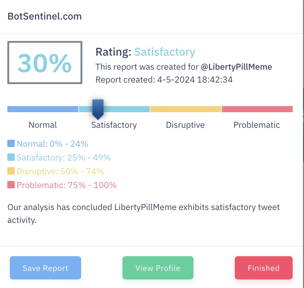Image resolution: width=304 pixels, height=288 pixels.
Task: Click the blue Normal legend color square
Action: [11, 143]
